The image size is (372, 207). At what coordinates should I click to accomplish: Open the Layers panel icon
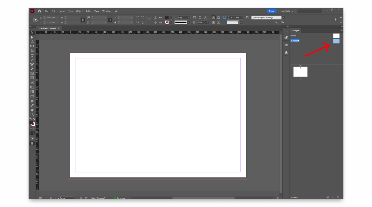click(x=286, y=53)
